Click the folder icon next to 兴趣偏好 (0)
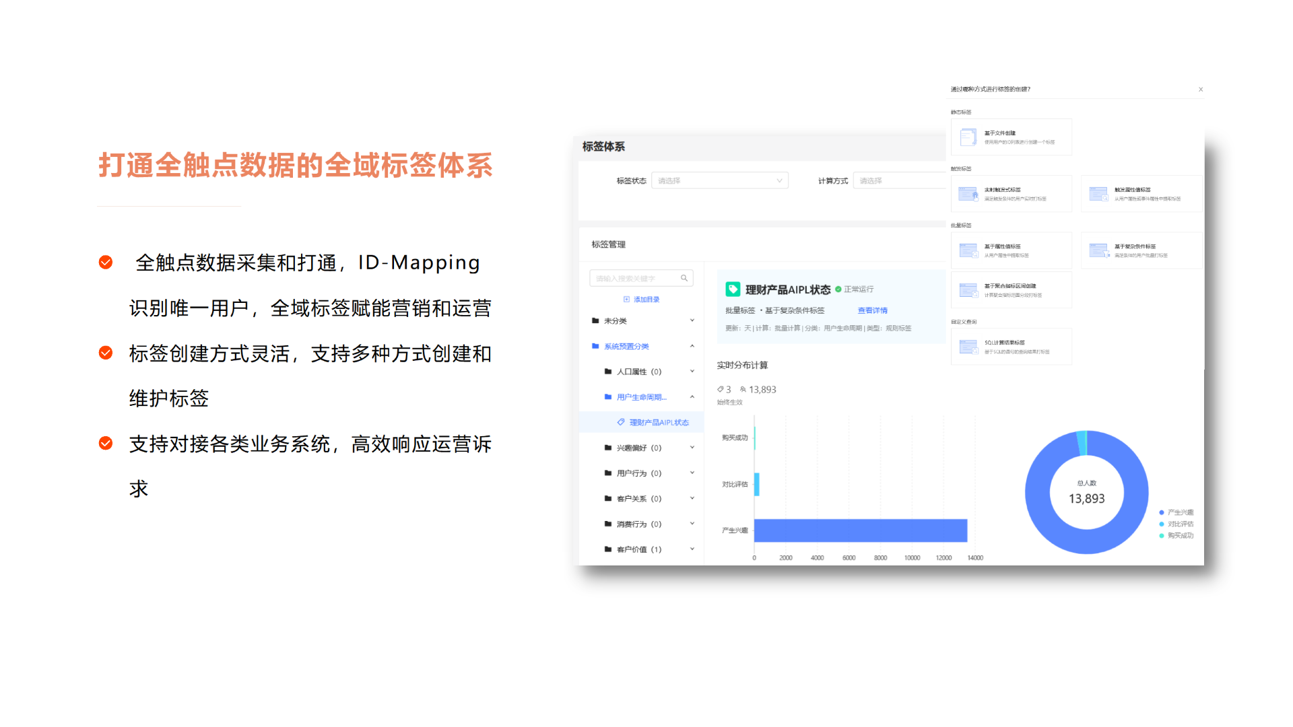Image resolution: width=1293 pixels, height=727 pixels. click(608, 448)
